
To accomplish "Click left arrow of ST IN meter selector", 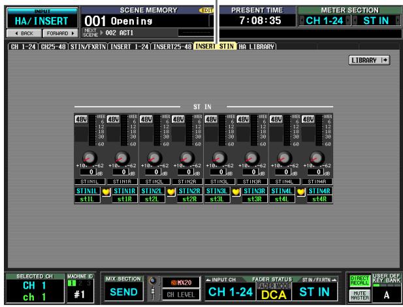I will [x=355, y=20].
